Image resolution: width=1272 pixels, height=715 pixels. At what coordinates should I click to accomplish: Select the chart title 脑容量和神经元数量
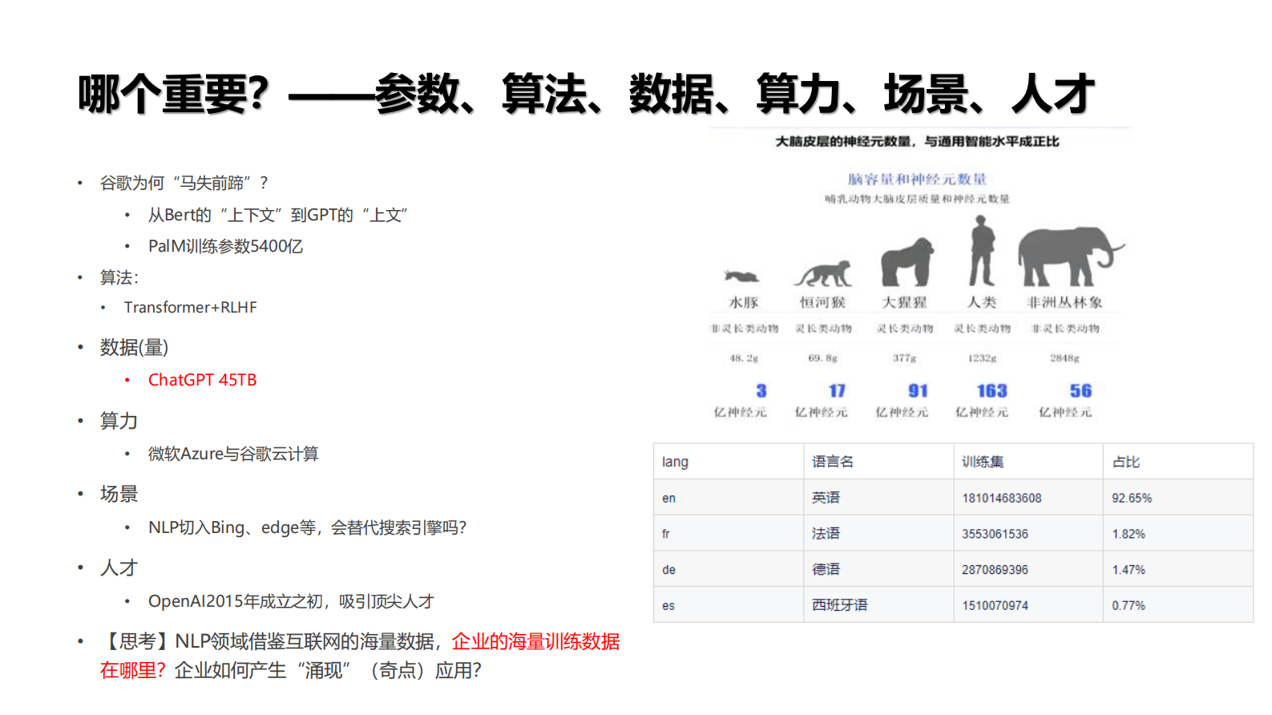[x=917, y=179]
